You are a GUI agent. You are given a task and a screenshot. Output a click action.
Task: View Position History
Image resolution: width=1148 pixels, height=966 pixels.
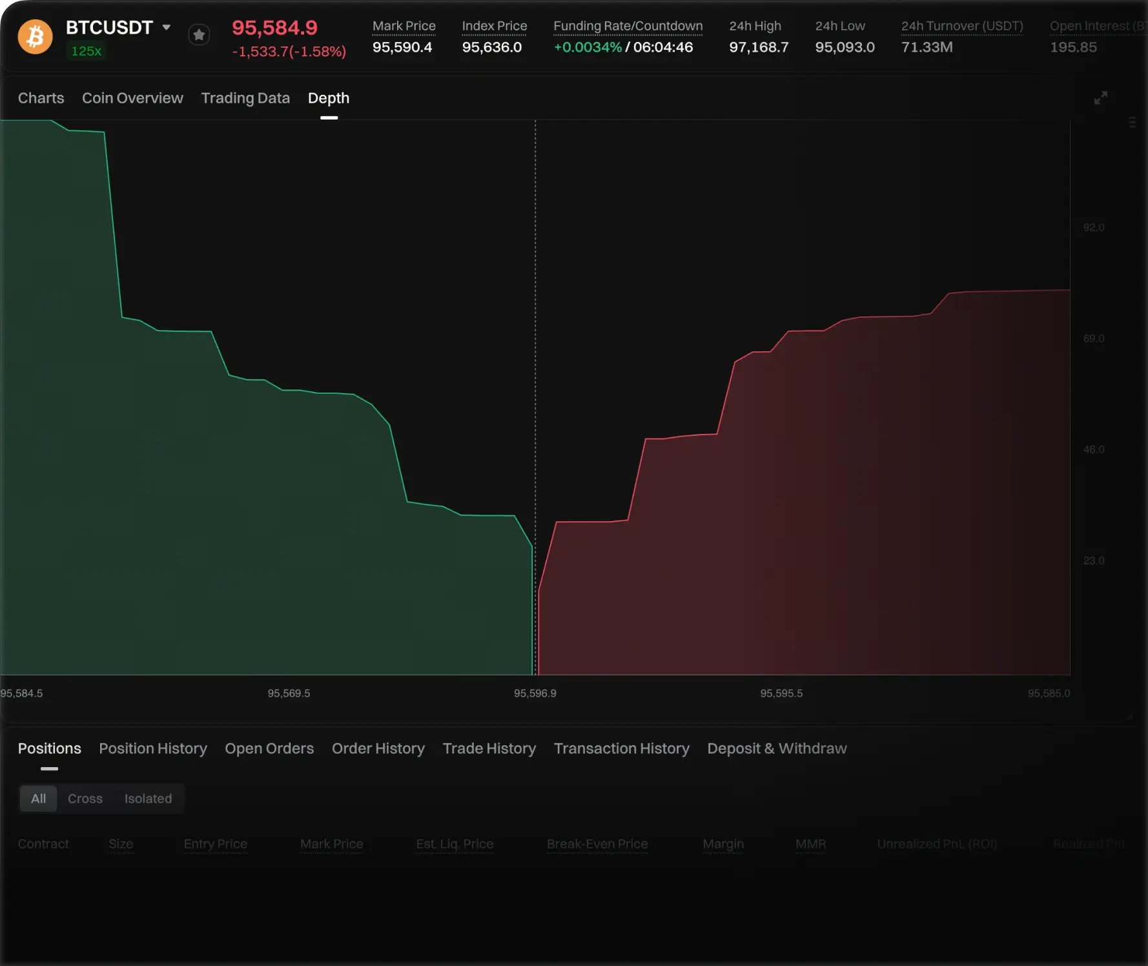click(x=153, y=748)
